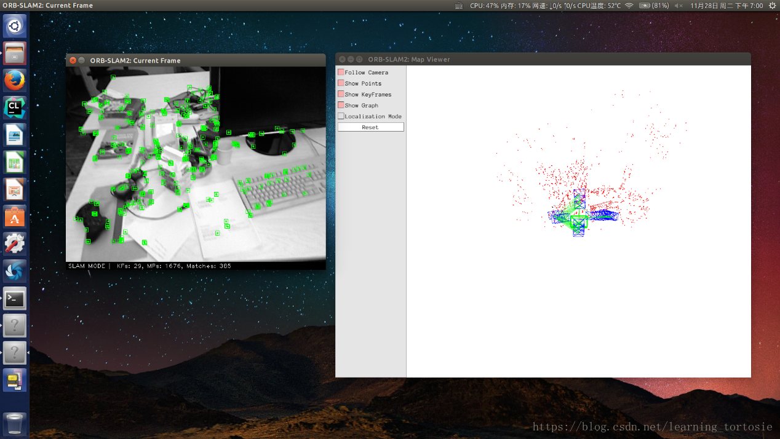Click the Current Frame window title text
Viewport: 780px width, 439px height.
tap(135, 60)
